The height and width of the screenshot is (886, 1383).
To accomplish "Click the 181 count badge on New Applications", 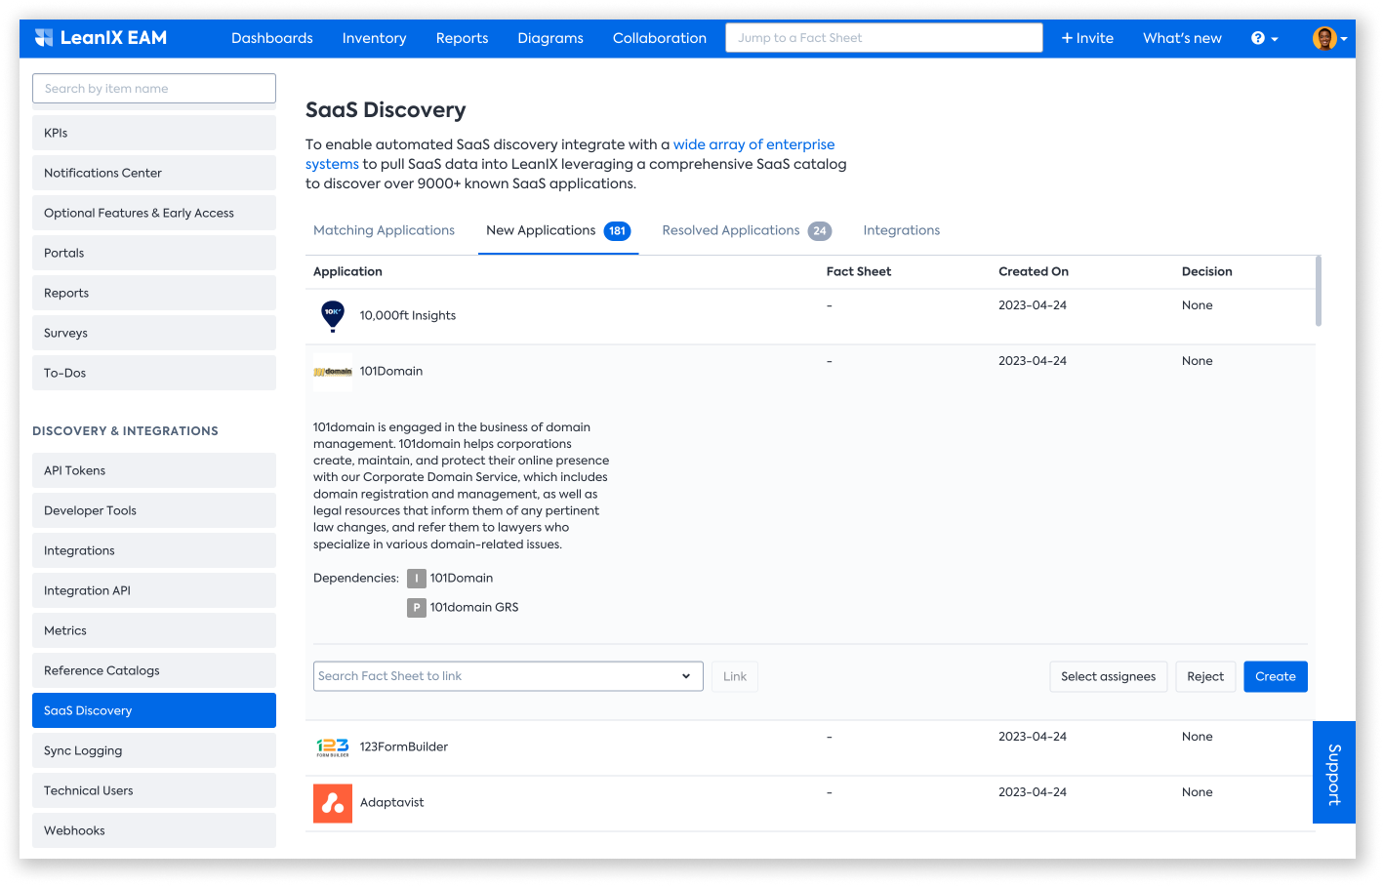I will coord(617,231).
